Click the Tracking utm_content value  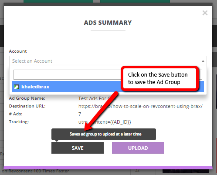(x=105, y=122)
